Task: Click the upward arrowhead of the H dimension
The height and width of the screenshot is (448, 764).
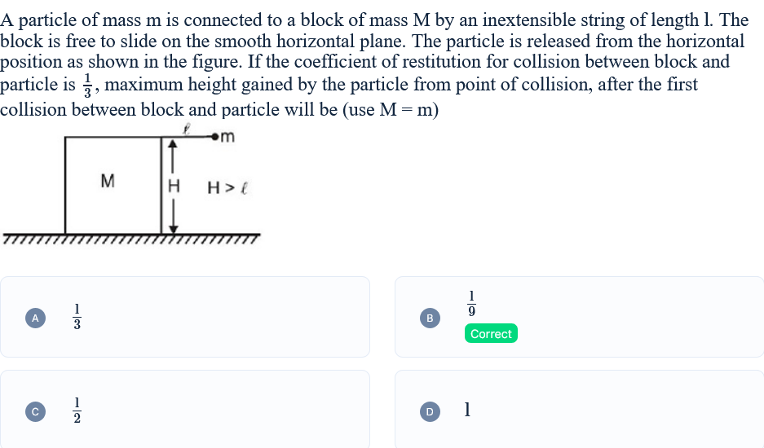Action: coord(173,143)
